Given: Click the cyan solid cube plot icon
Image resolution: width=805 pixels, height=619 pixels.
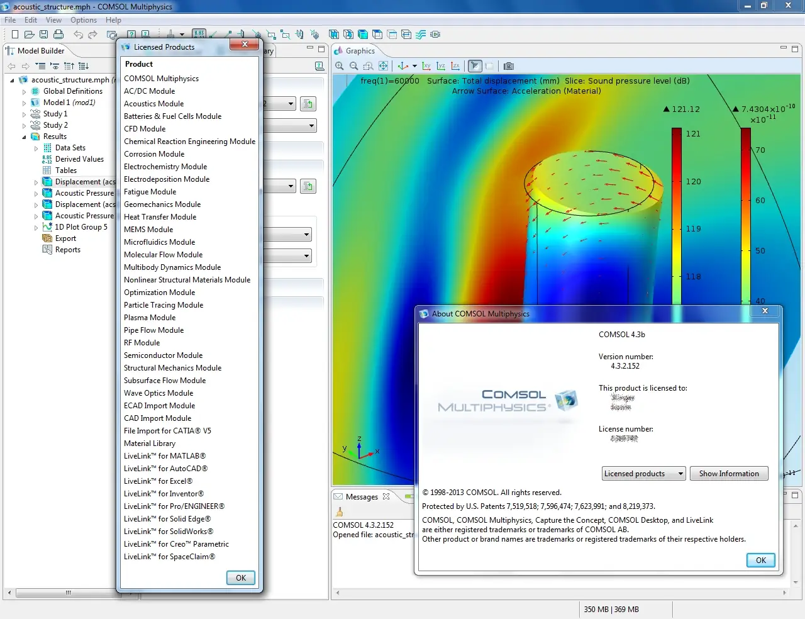Looking at the screenshot, I should pos(363,34).
